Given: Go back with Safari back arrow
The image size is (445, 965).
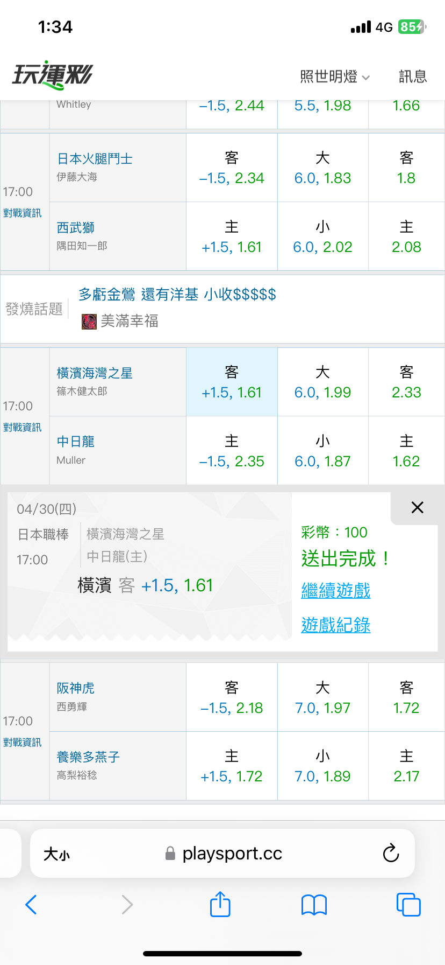Looking at the screenshot, I should pyautogui.click(x=31, y=905).
